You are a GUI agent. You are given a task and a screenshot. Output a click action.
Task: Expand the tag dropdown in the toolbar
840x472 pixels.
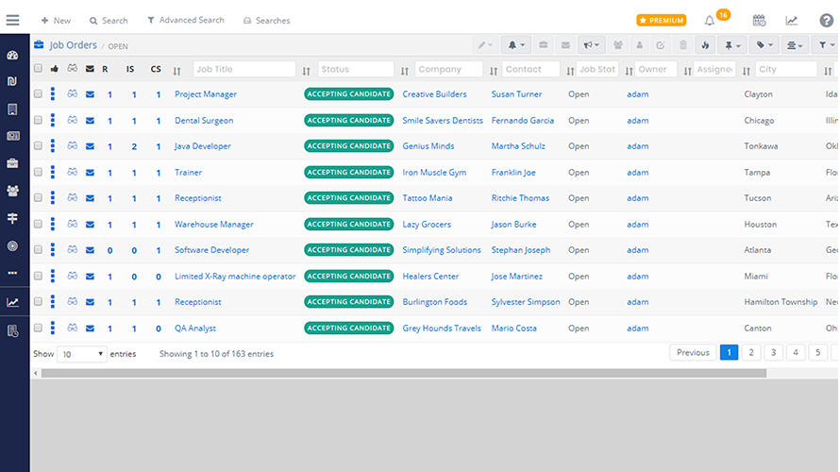(x=764, y=44)
